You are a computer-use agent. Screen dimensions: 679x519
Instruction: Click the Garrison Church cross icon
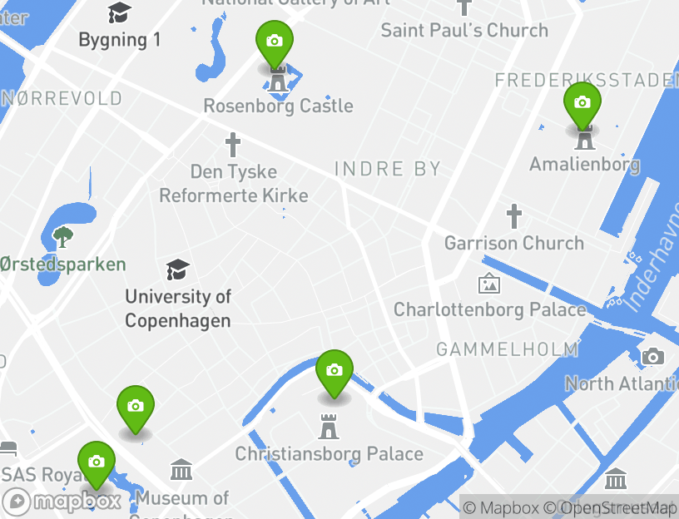pos(514,216)
